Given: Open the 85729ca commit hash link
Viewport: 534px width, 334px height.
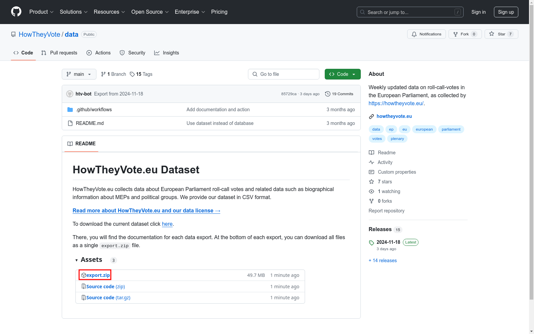Looking at the screenshot, I should 289,94.
